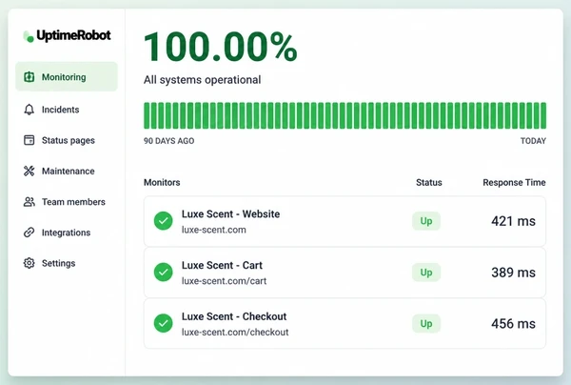Click the 389 ms response time

513,273
